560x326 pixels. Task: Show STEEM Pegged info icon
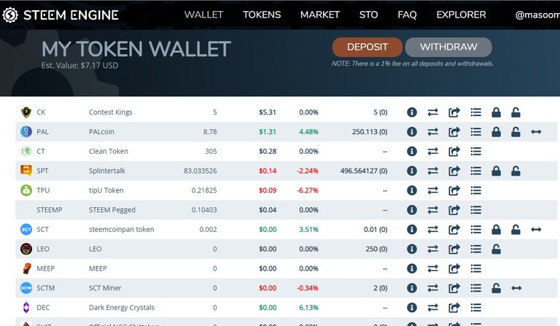point(412,210)
